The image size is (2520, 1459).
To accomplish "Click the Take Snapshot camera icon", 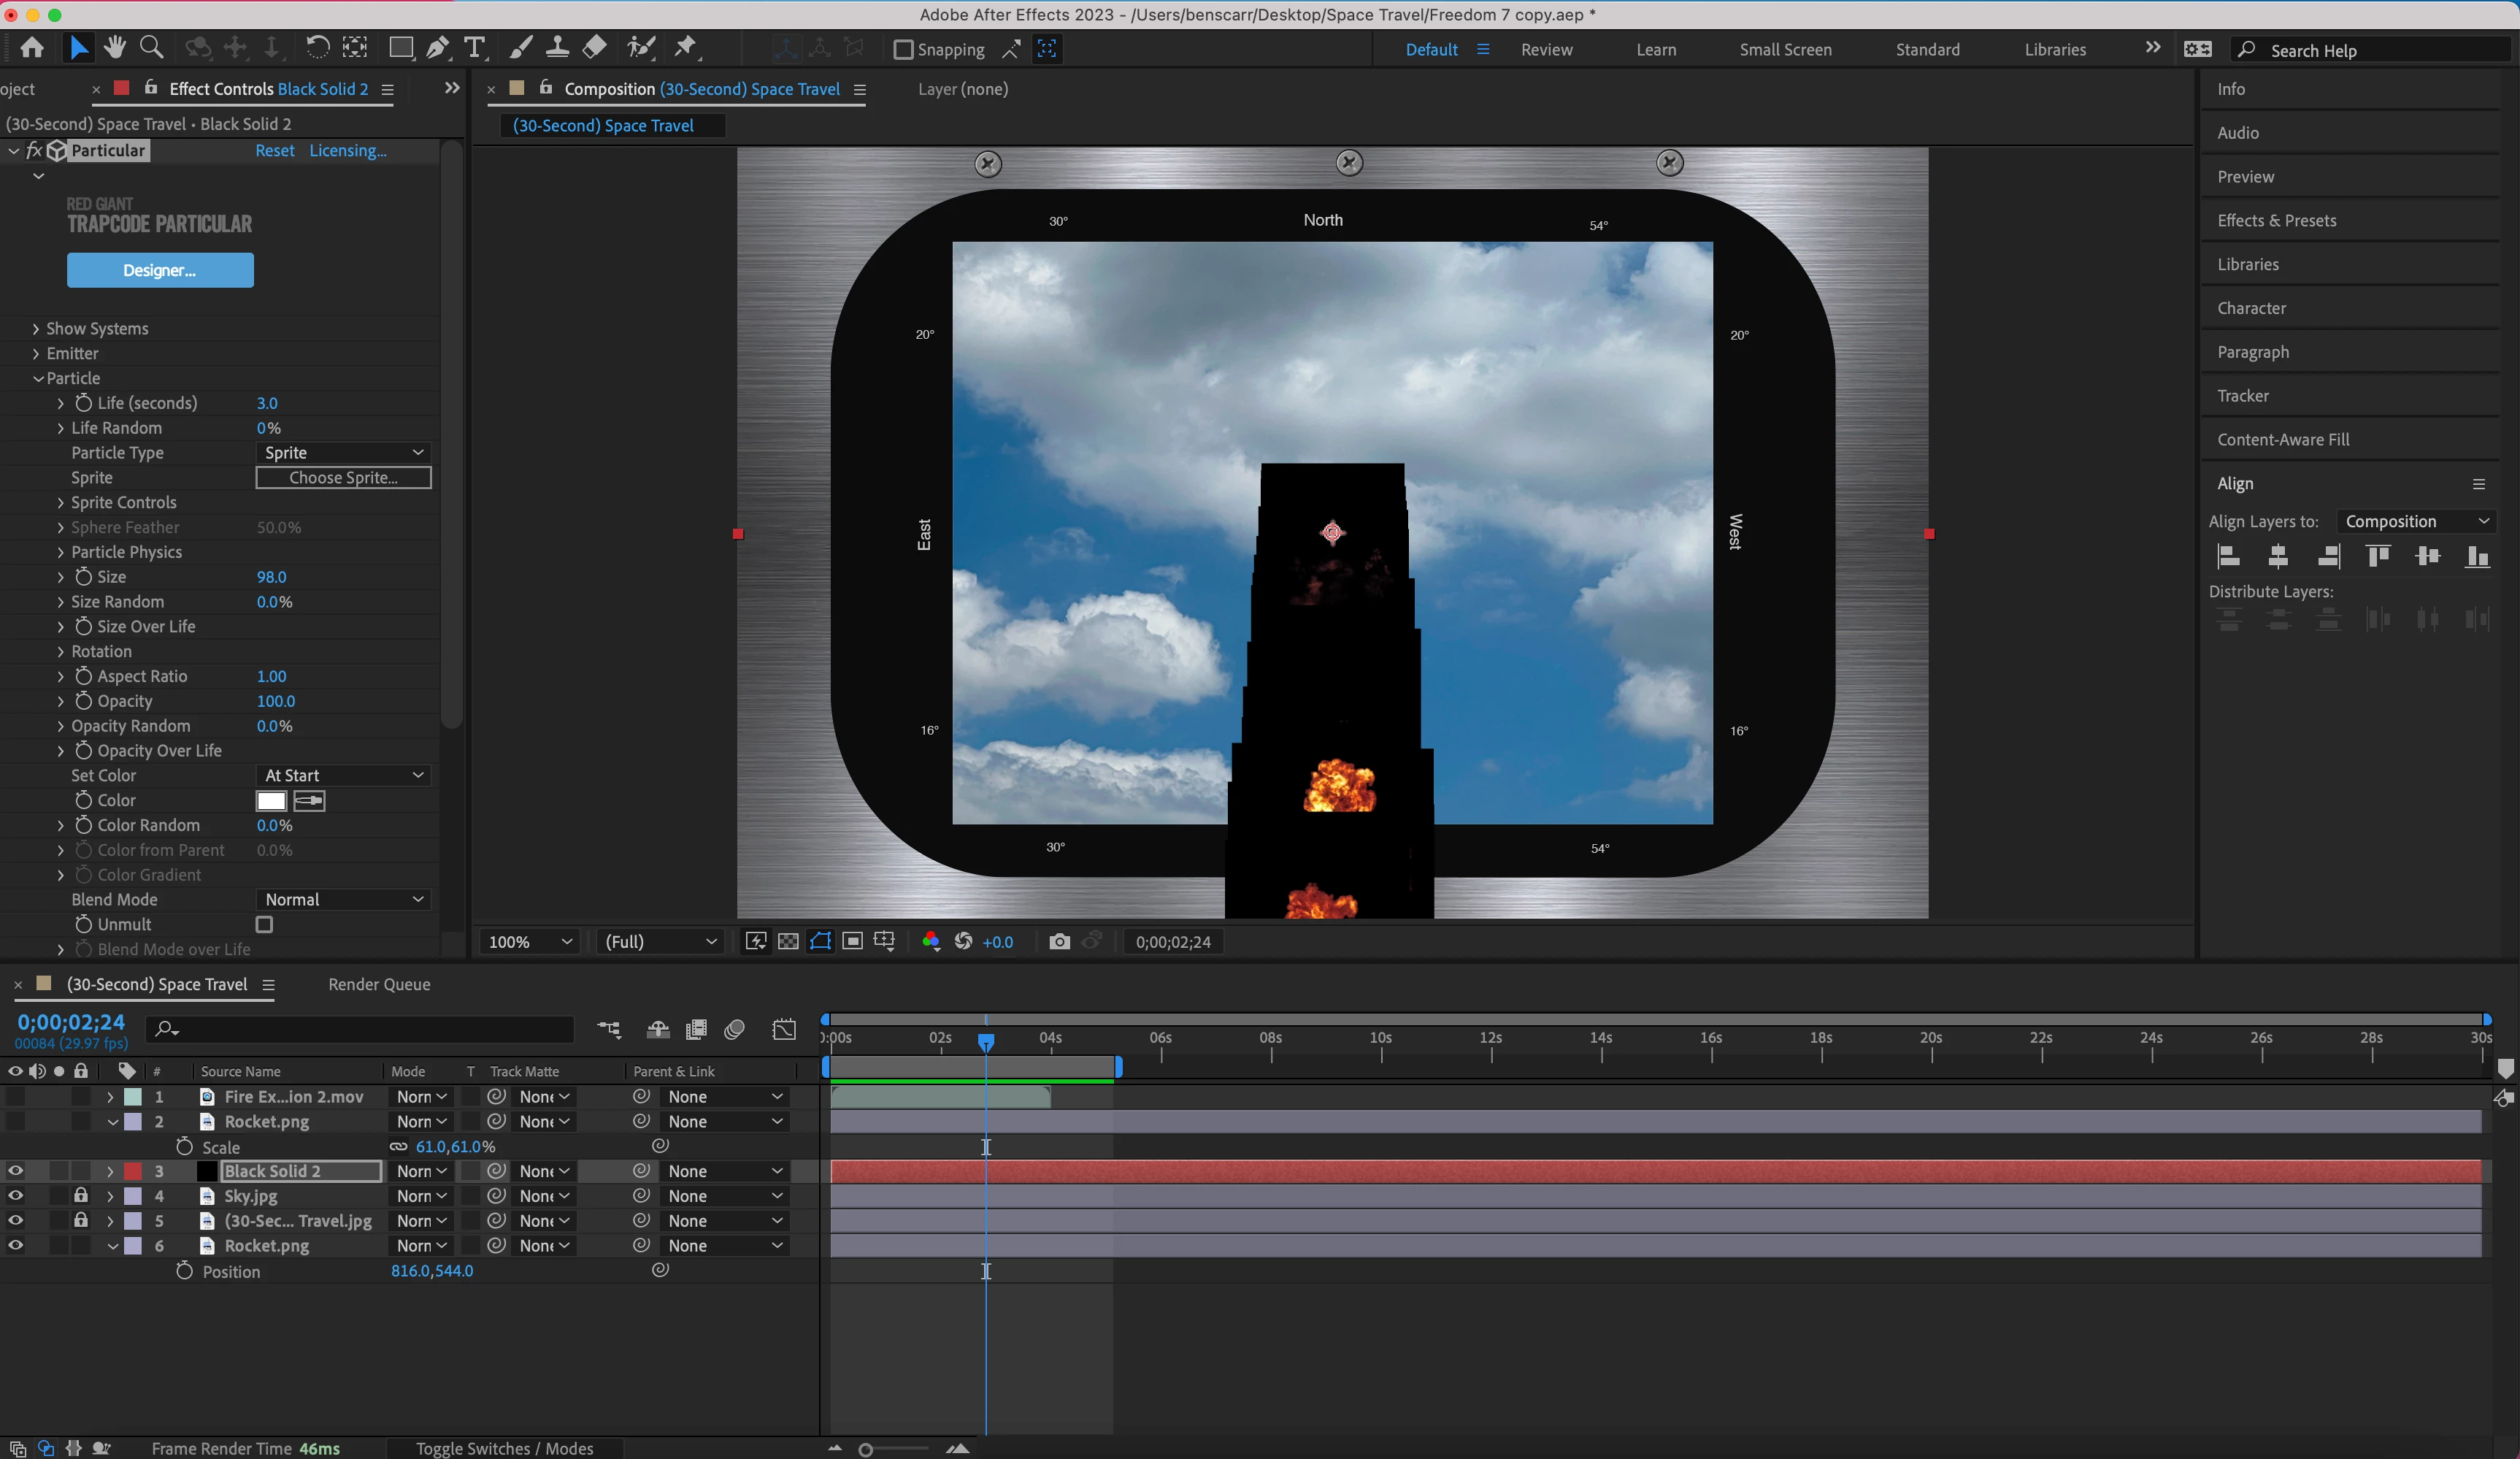I will (x=1059, y=941).
